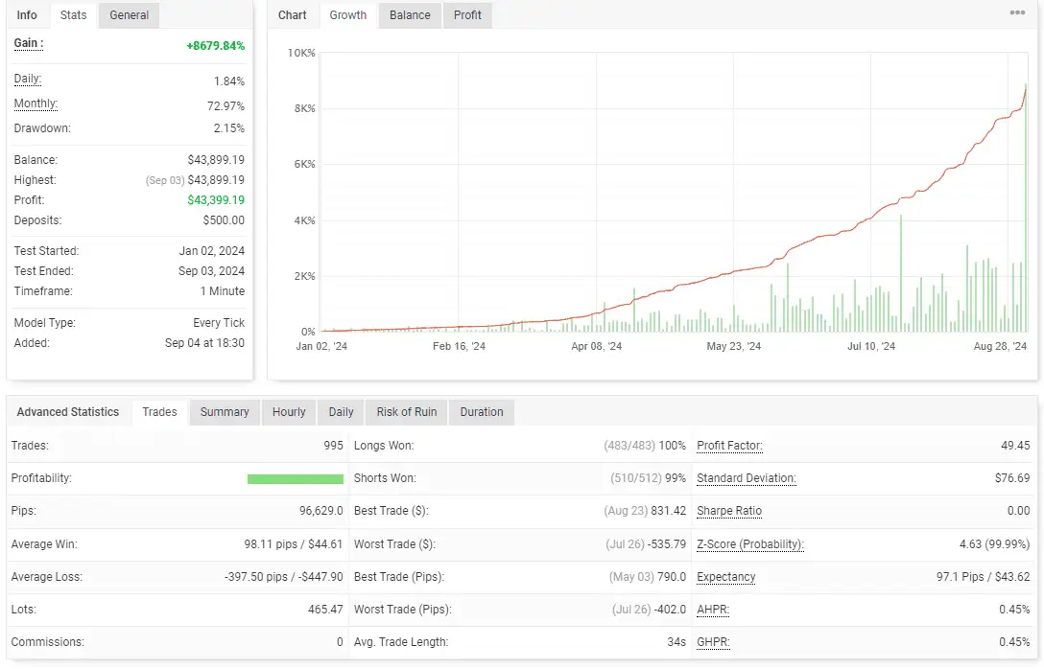1044x669 pixels.
Task: Click the green Profitability bar
Action: 295,478
